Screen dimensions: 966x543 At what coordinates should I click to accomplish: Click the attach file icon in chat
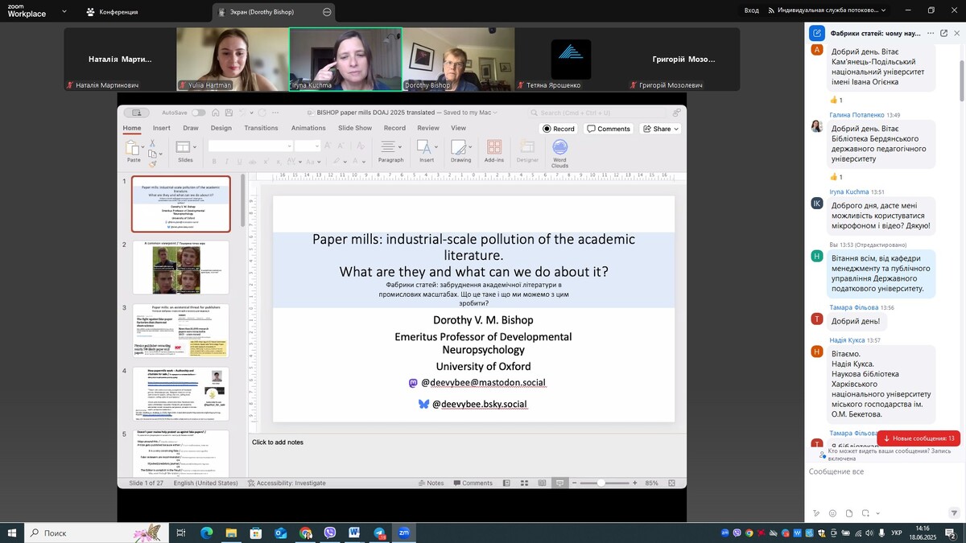(848, 513)
